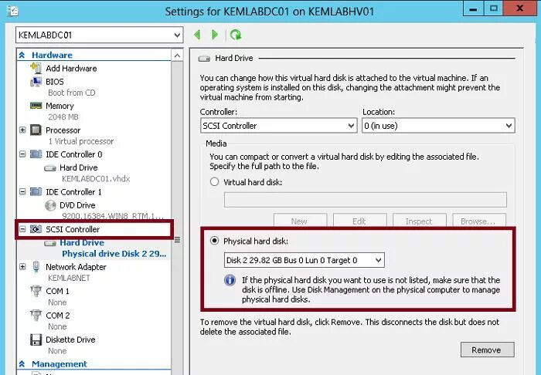541x375 pixels.
Task: Click the blue information icon
Action: coord(230,280)
